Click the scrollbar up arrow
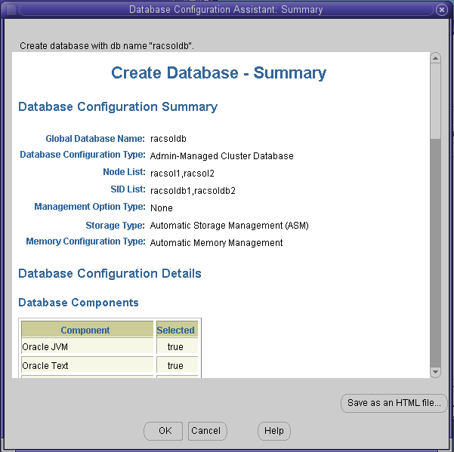This screenshot has width=454, height=452. tap(435, 58)
